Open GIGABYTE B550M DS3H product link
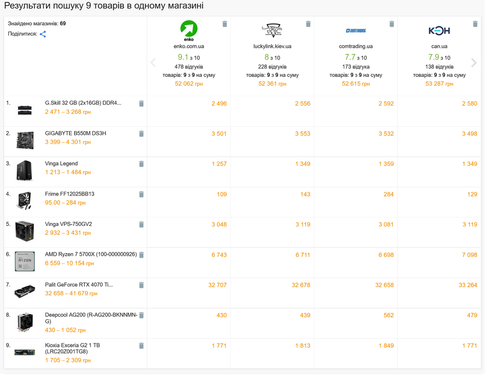 pos(76,133)
